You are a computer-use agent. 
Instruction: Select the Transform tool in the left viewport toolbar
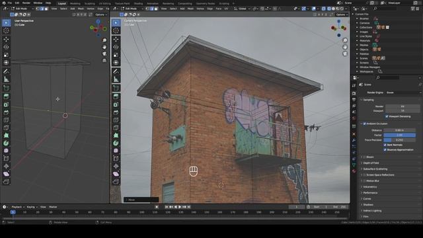coord(6,63)
